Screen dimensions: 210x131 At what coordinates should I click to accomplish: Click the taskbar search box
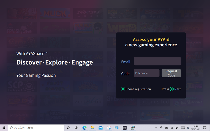point(36,128)
